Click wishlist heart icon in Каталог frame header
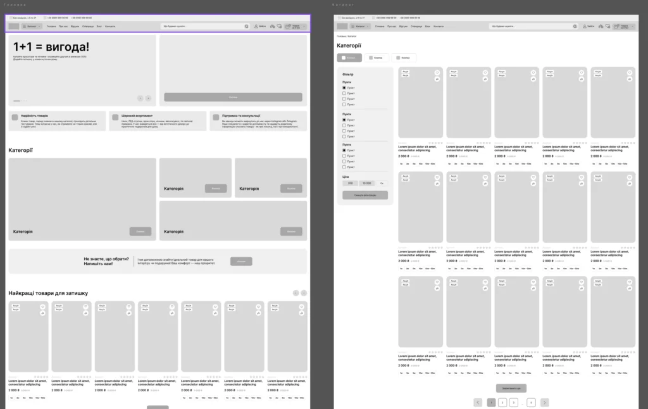The height and width of the screenshot is (409, 648). click(x=608, y=26)
